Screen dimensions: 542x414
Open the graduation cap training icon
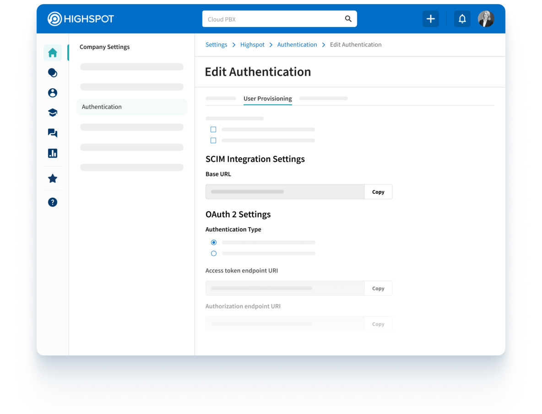53,113
